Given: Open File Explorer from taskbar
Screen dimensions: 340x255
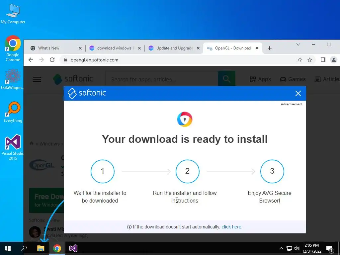Looking at the screenshot, I should tap(41, 248).
